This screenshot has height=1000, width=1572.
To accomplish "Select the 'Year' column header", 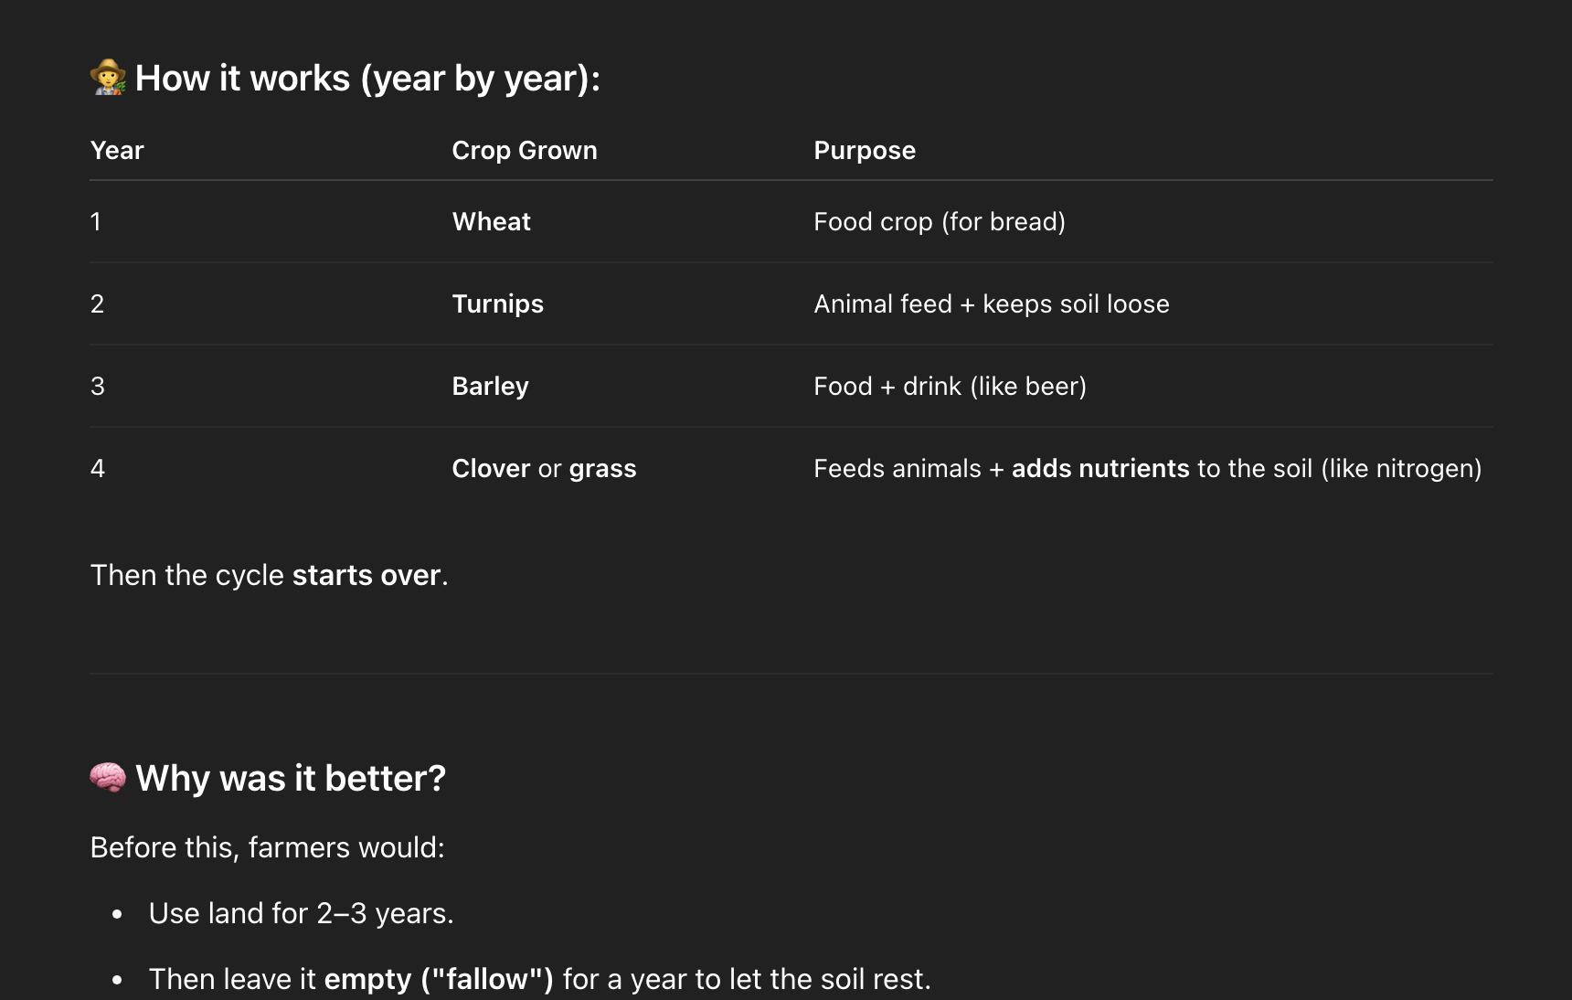I will coord(117,150).
